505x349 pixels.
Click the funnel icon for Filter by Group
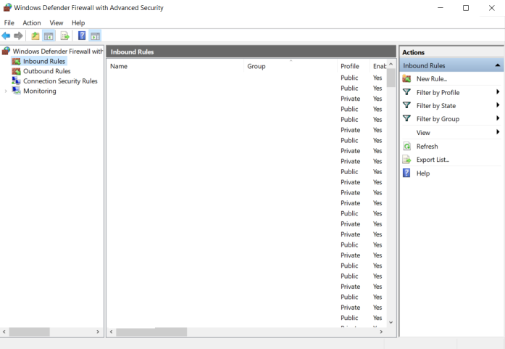click(406, 118)
